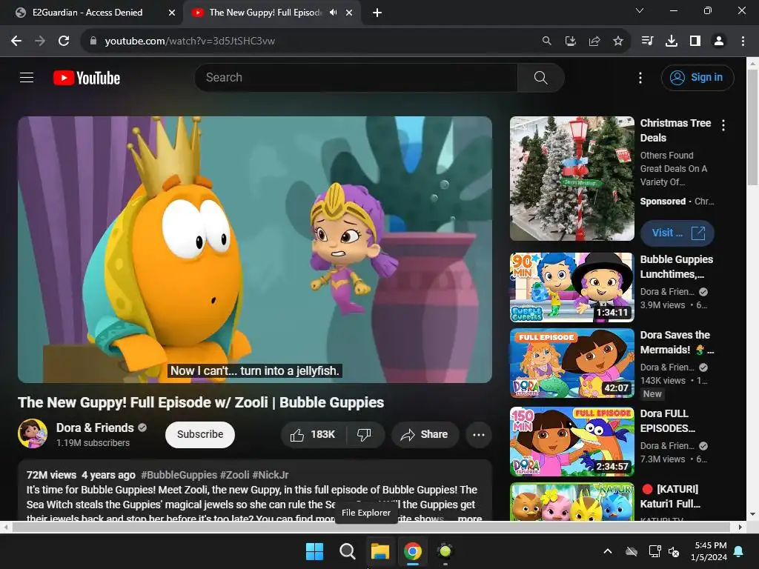Open taskbar clock 5:45 PM
Image resolution: width=759 pixels, height=569 pixels.
(708, 551)
